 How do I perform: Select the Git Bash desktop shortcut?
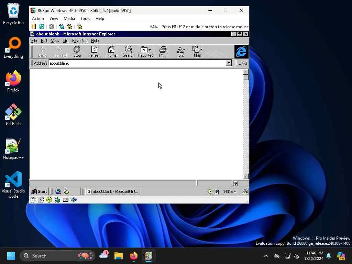coord(13,115)
